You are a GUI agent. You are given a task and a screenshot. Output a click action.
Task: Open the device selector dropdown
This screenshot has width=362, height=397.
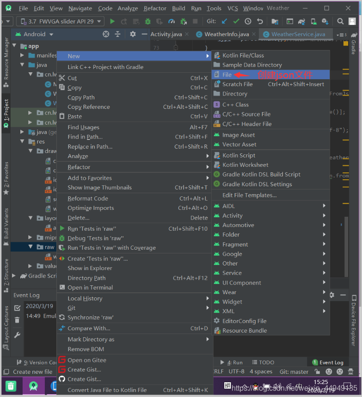pyautogui.click(x=61, y=21)
